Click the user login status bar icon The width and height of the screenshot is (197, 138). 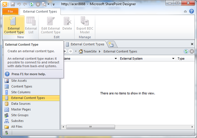pyautogui.click(x=7, y=132)
